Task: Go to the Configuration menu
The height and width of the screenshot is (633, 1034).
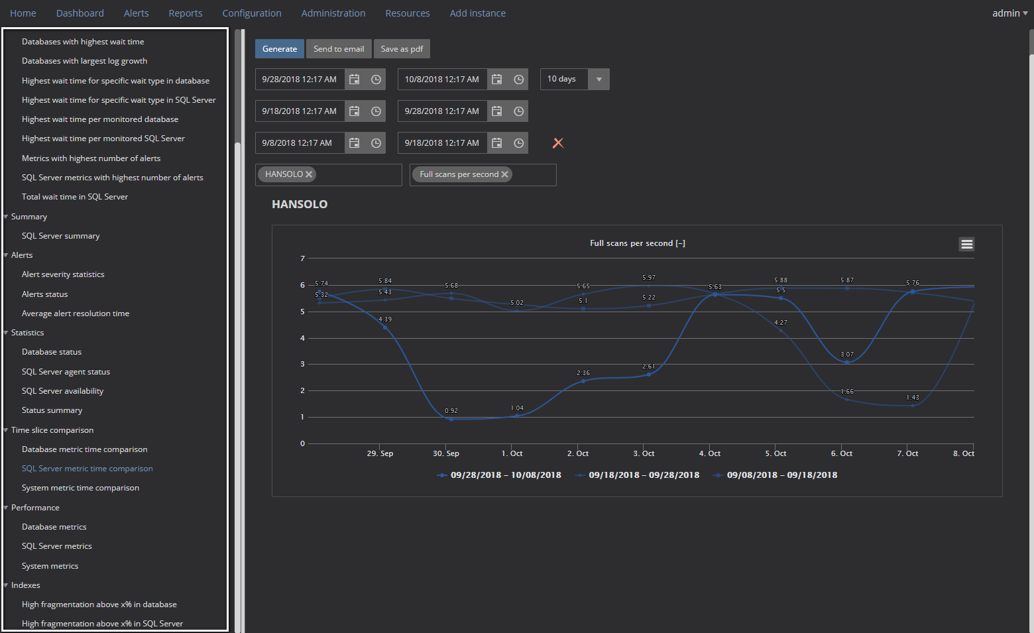Action: pyautogui.click(x=252, y=13)
